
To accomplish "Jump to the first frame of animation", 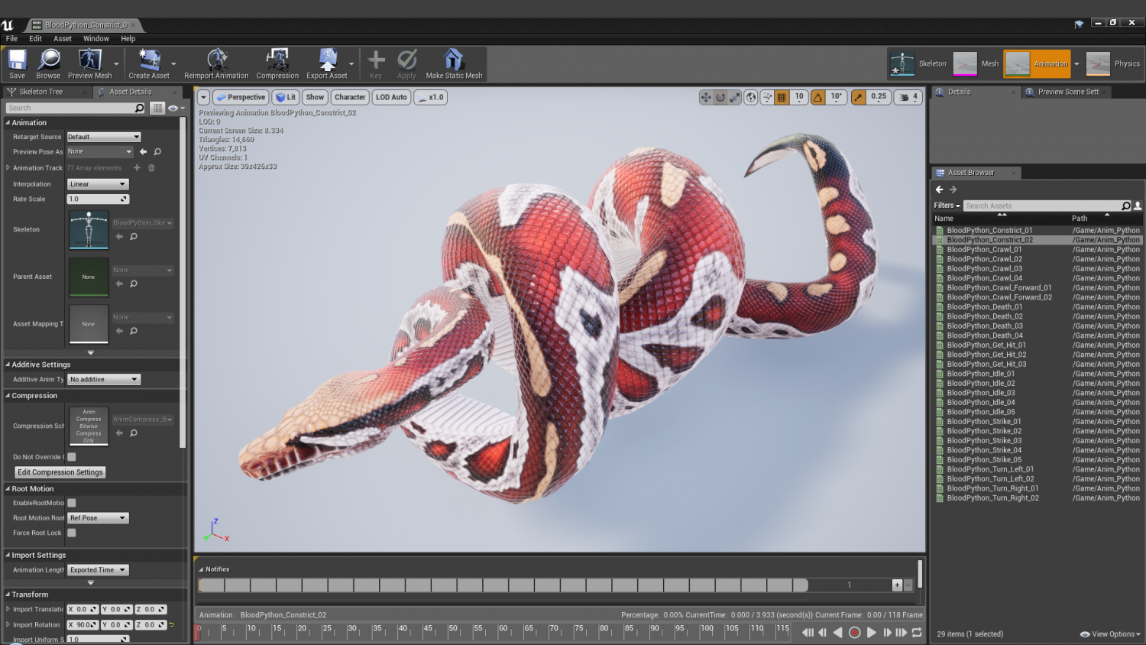I will click(x=808, y=633).
